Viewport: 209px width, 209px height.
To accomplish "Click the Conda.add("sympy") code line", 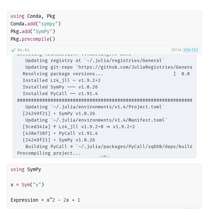I will (36, 24).
